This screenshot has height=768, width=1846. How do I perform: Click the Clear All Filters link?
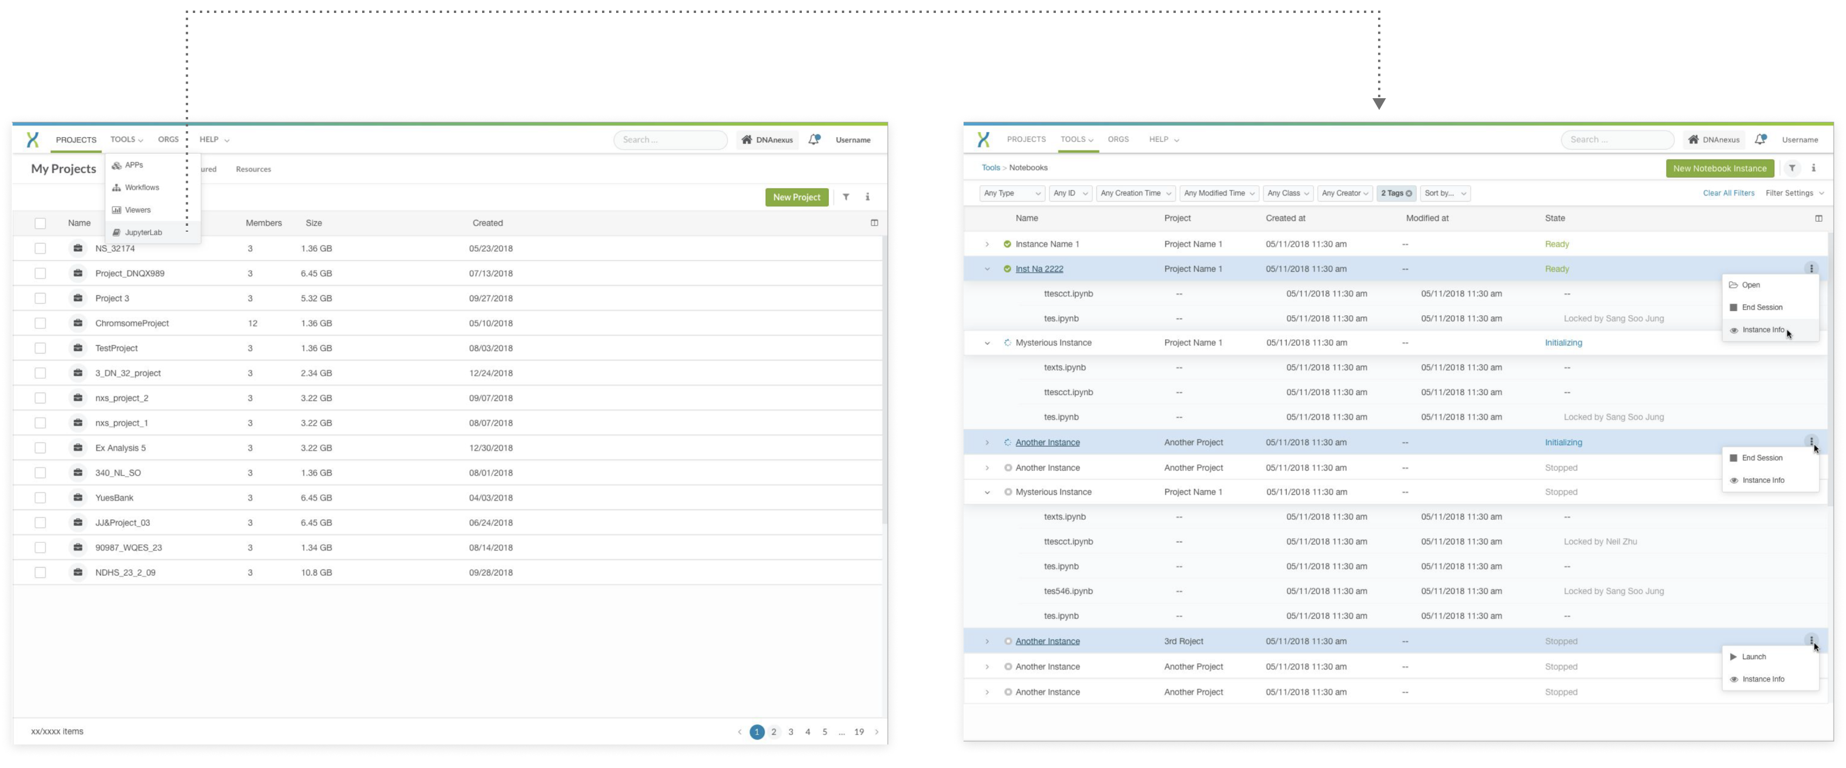(1728, 193)
